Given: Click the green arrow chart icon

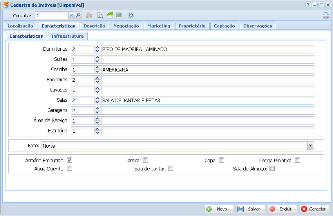Looking at the screenshot, I should point(110,15).
